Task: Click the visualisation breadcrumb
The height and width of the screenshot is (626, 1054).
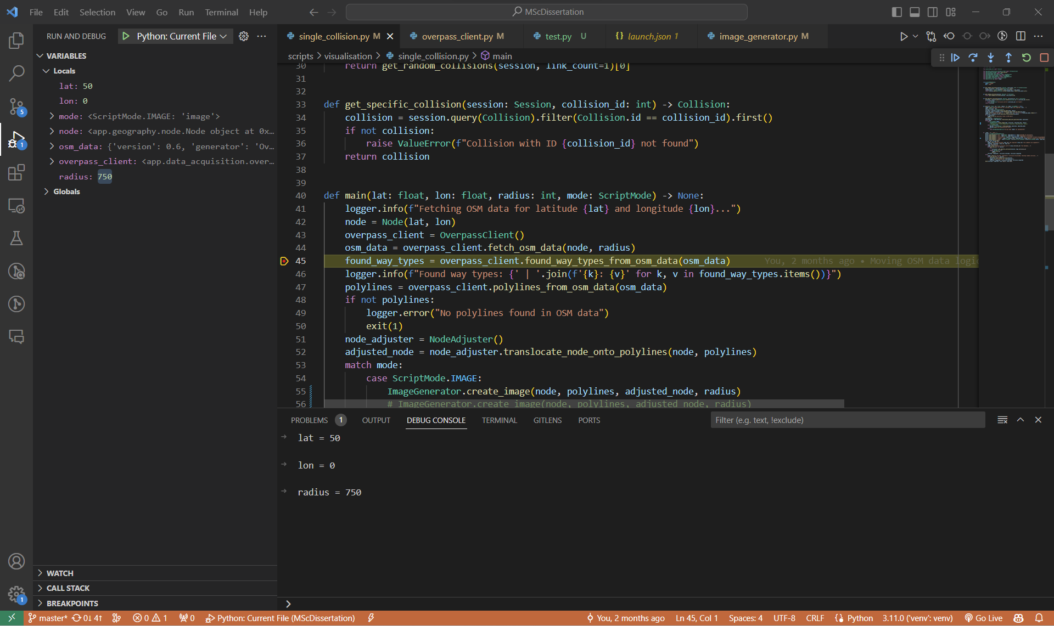Action: (348, 56)
